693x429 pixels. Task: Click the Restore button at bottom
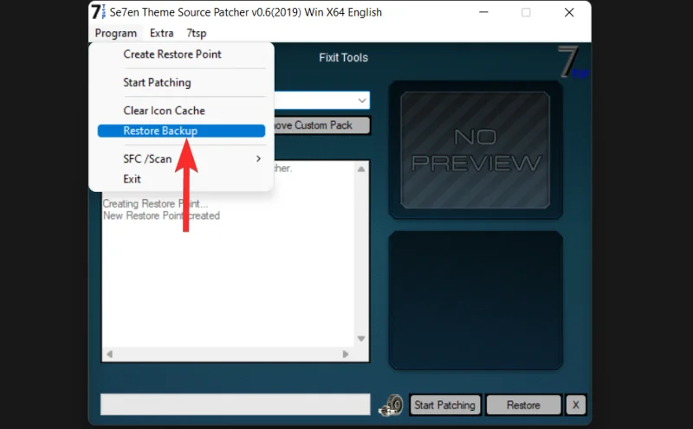[x=523, y=405]
